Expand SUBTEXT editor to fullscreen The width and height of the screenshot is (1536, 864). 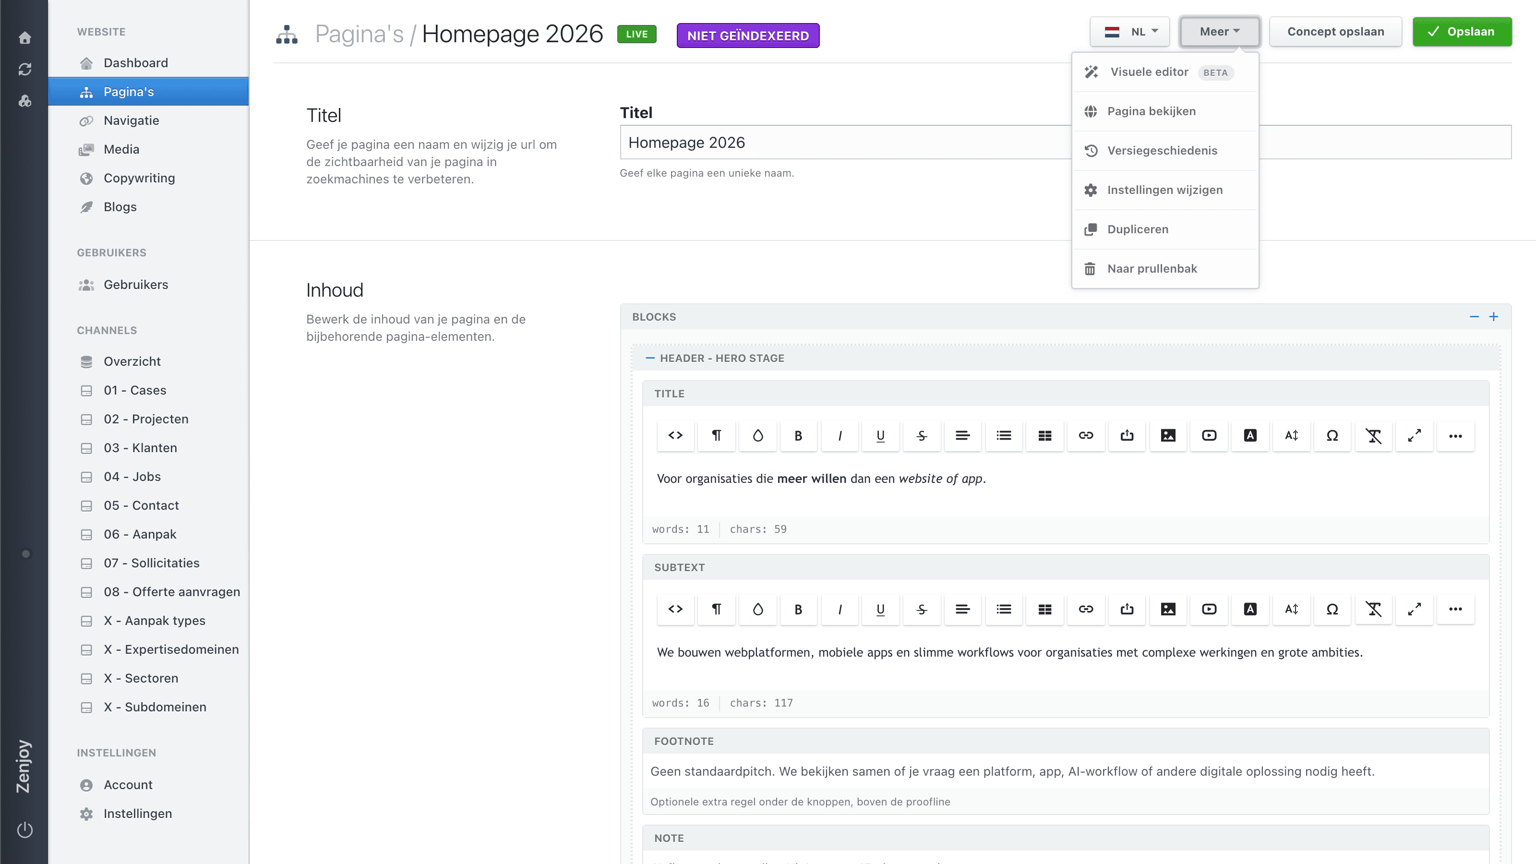[x=1415, y=609]
